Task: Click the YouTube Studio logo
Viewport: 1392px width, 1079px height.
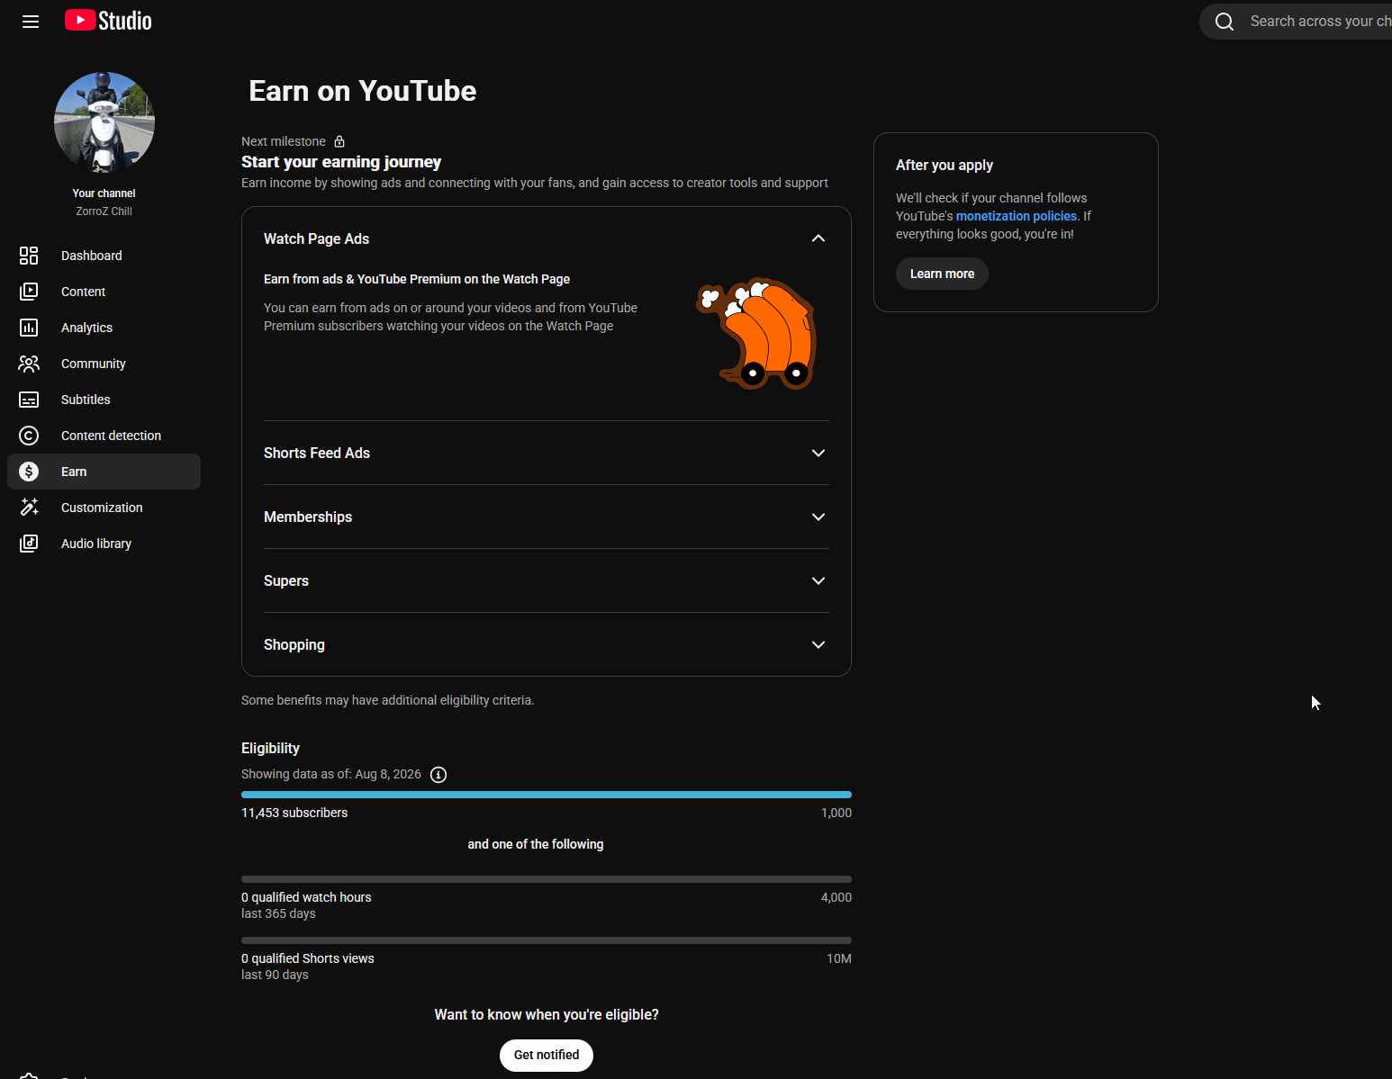Action: pyautogui.click(x=108, y=21)
